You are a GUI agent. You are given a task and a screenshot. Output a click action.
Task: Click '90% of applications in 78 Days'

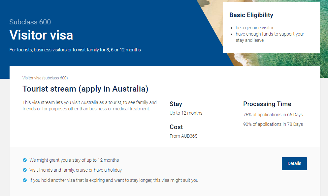[x=273, y=124]
